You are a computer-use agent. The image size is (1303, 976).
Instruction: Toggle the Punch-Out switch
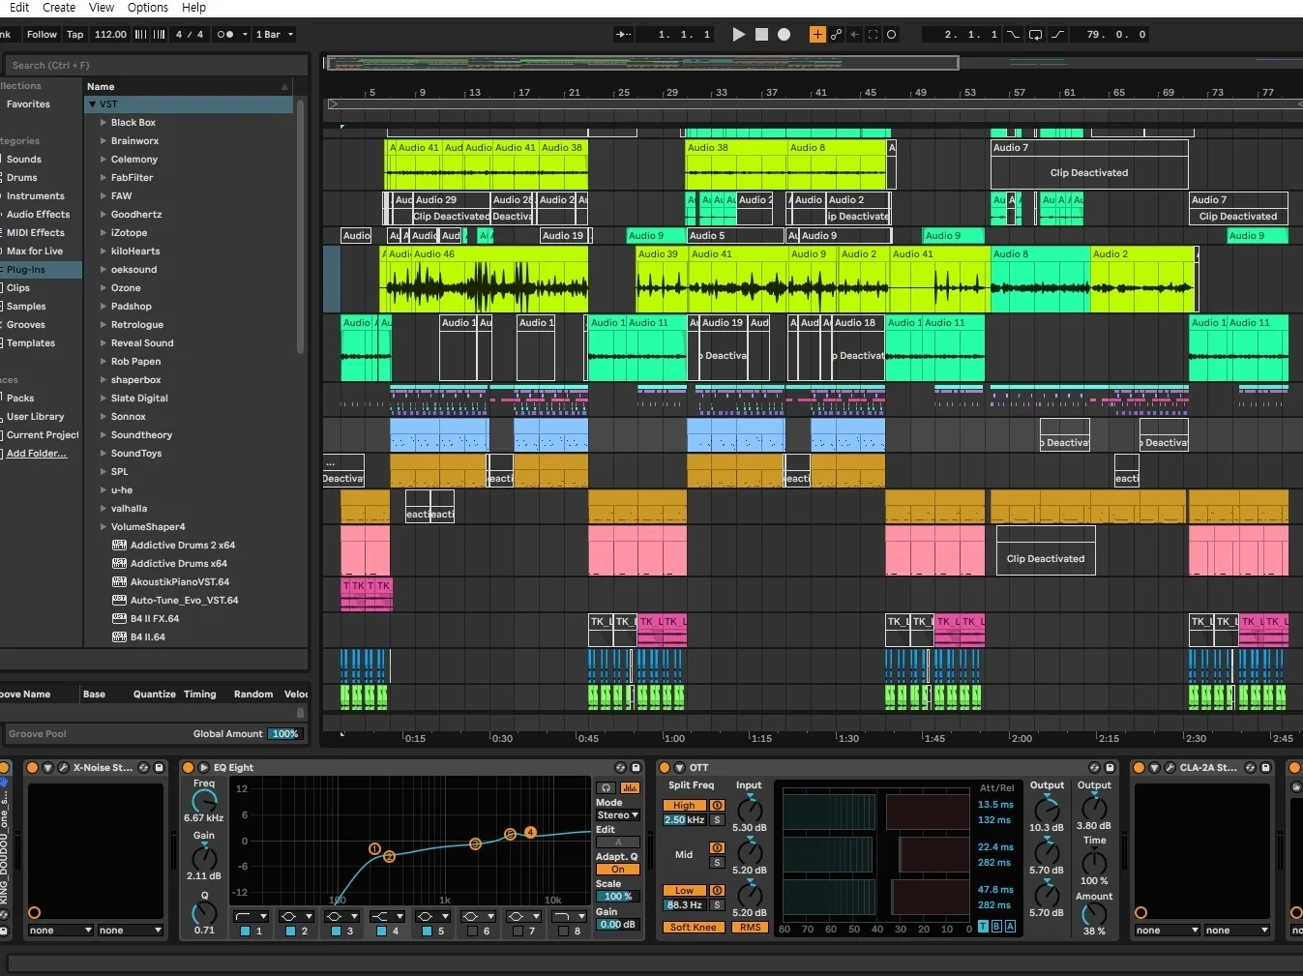[1058, 34]
